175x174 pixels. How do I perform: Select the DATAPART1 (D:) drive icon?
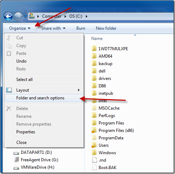[x=16, y=153]
